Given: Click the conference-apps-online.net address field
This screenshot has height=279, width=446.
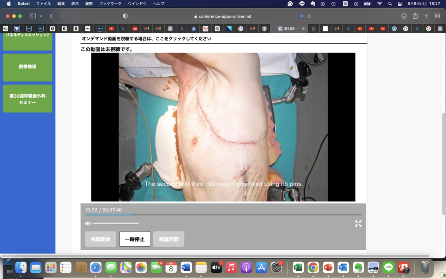Looking at the screenshot, I should [225, 16].
